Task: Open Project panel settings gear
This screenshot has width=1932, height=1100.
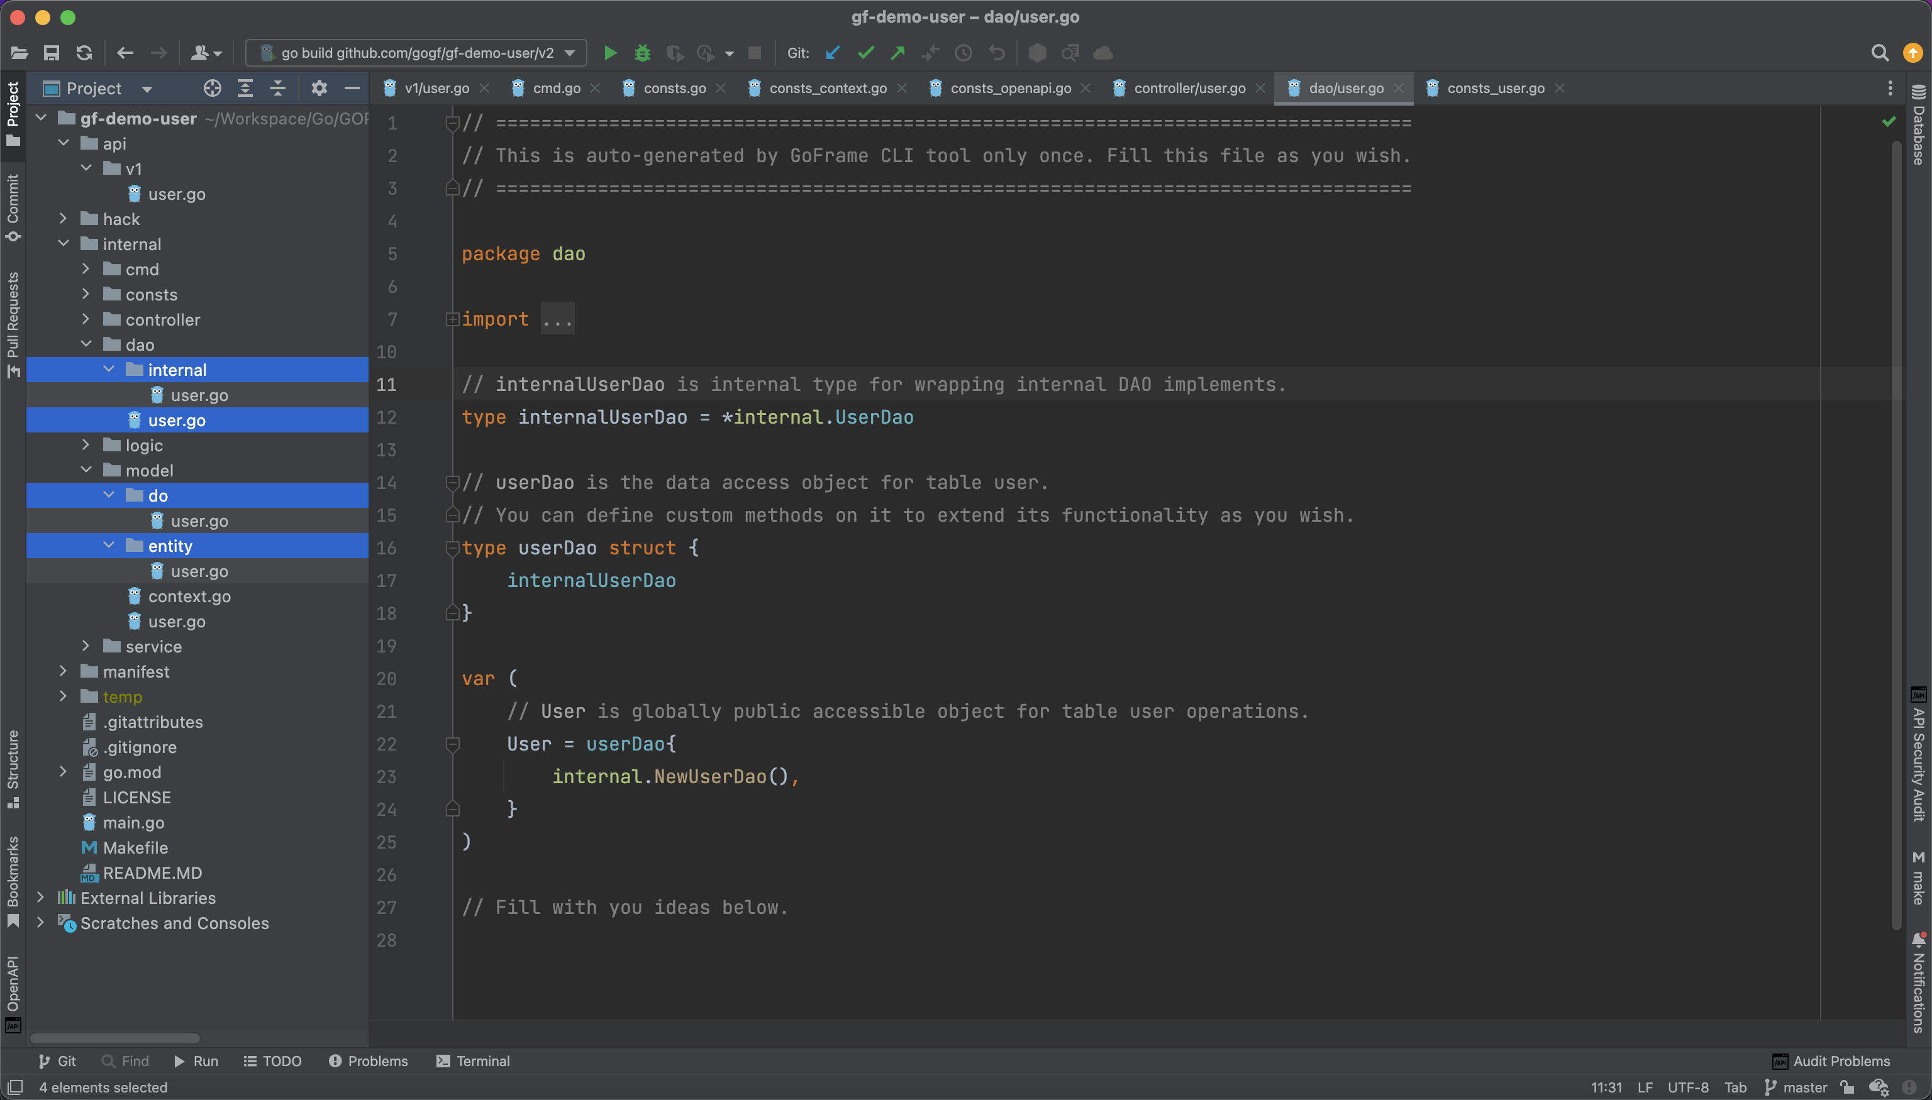Action: pos(319,89)
